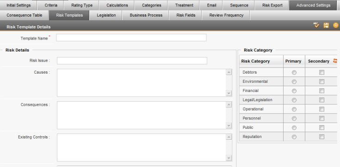Open the Treatment tab
Screen dimensions: 340x167
(x=184, y=5)
